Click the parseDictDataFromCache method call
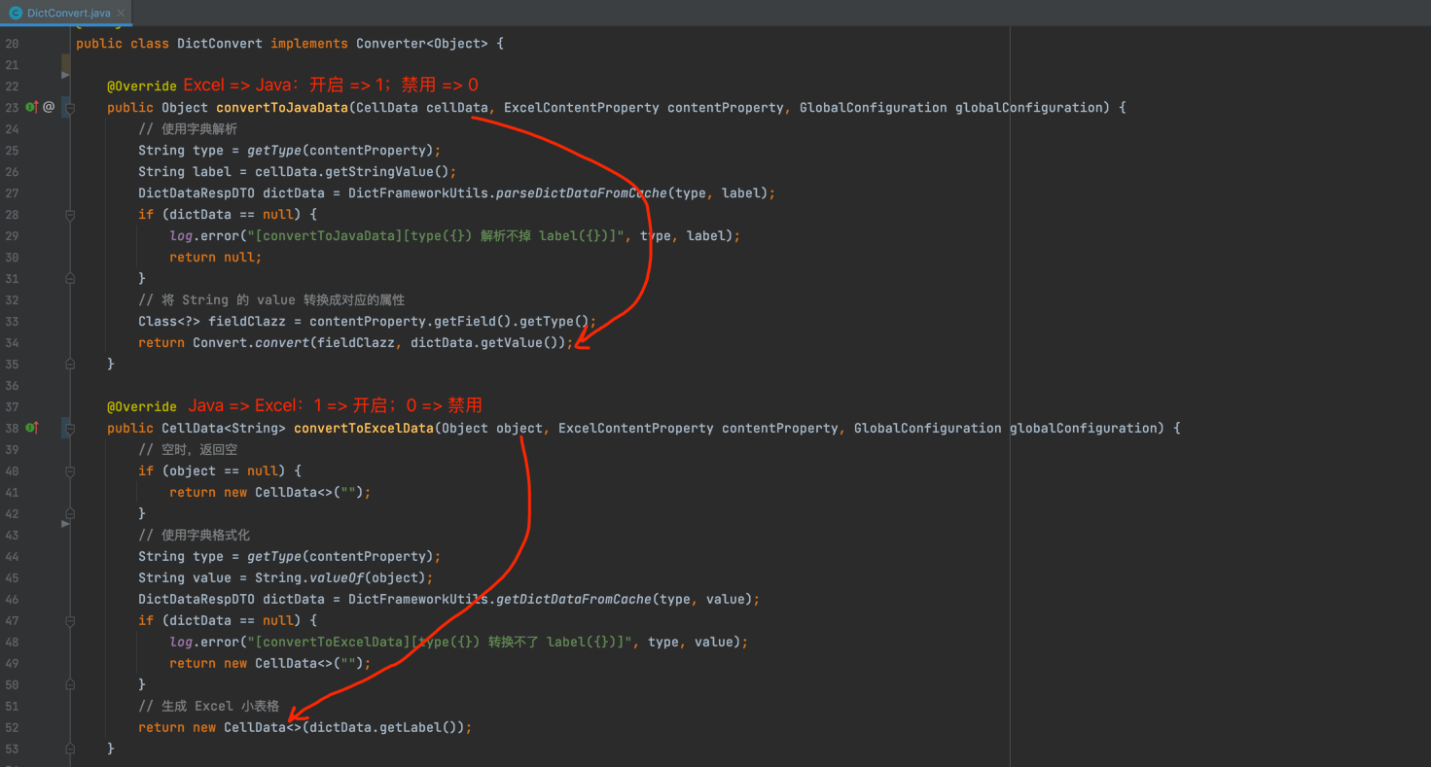1431x767 pixels. [x=582, y=193]
